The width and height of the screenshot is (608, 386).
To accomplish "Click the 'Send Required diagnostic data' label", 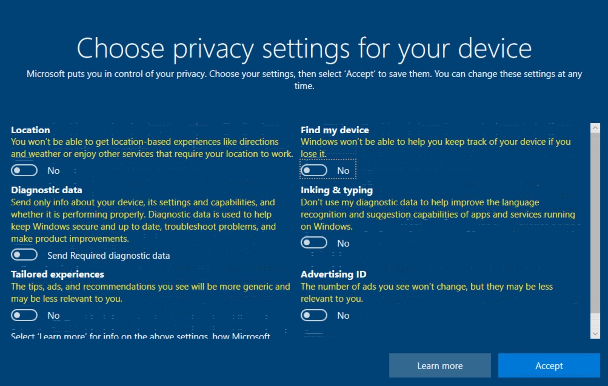I will point(109,255).
